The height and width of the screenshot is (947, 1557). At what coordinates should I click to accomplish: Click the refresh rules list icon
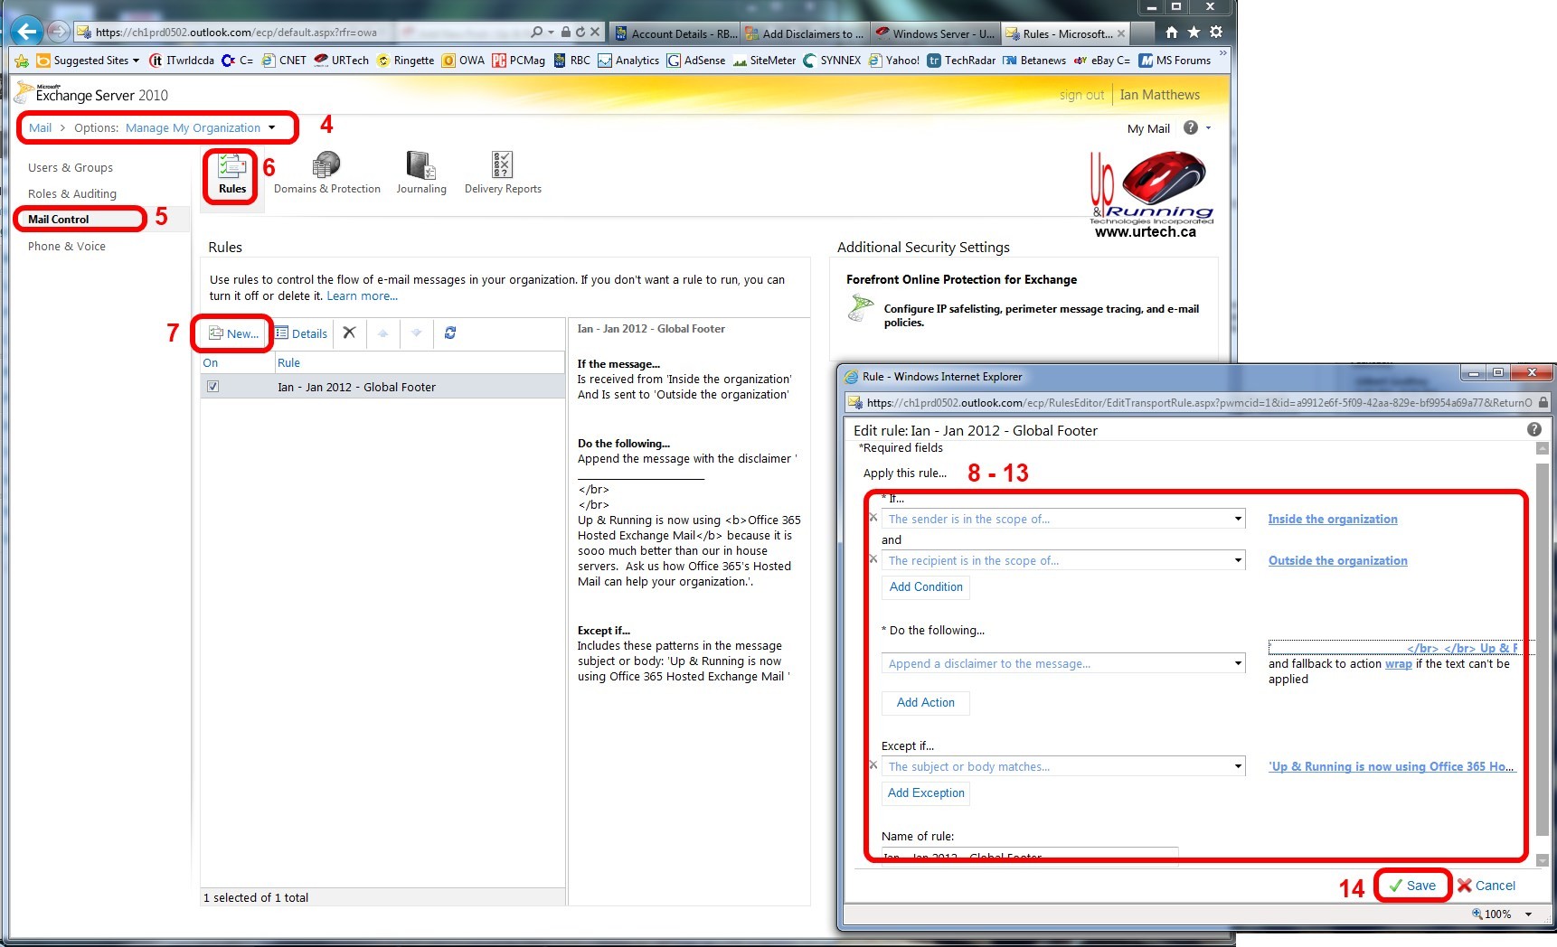pyautogui.click(x=450, y=333)
